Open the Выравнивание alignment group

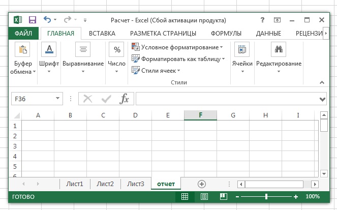83,60
